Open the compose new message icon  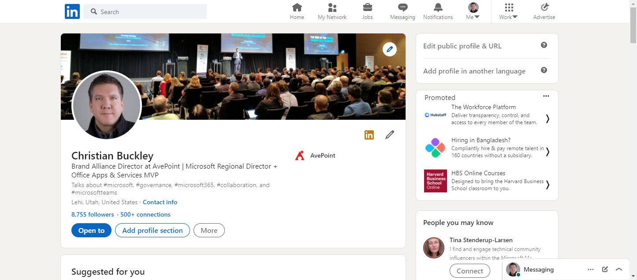[x=605, y=269]
